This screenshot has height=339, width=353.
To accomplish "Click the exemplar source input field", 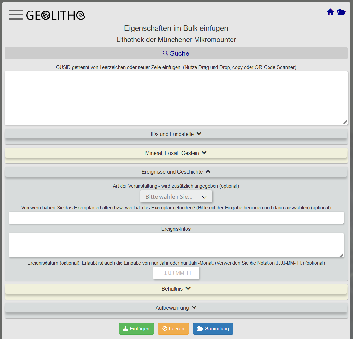I will coord(176,218).
